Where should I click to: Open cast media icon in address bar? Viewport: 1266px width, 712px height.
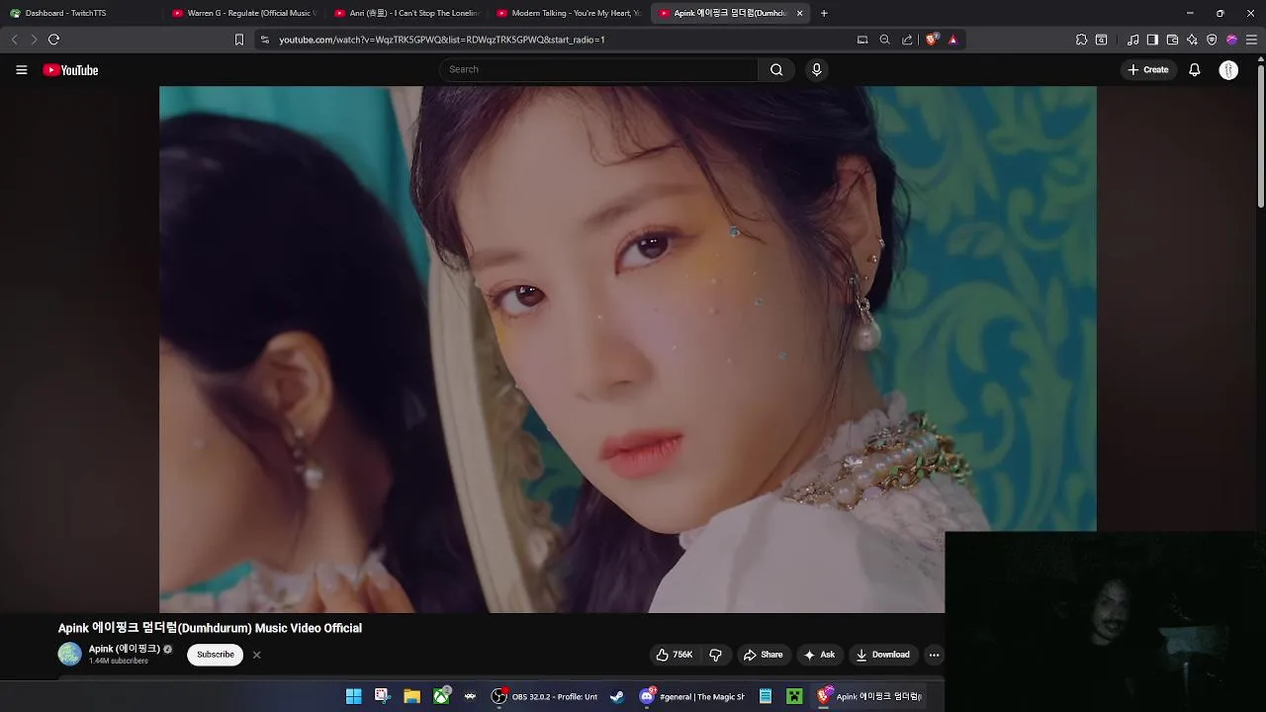tap(862, 40)
